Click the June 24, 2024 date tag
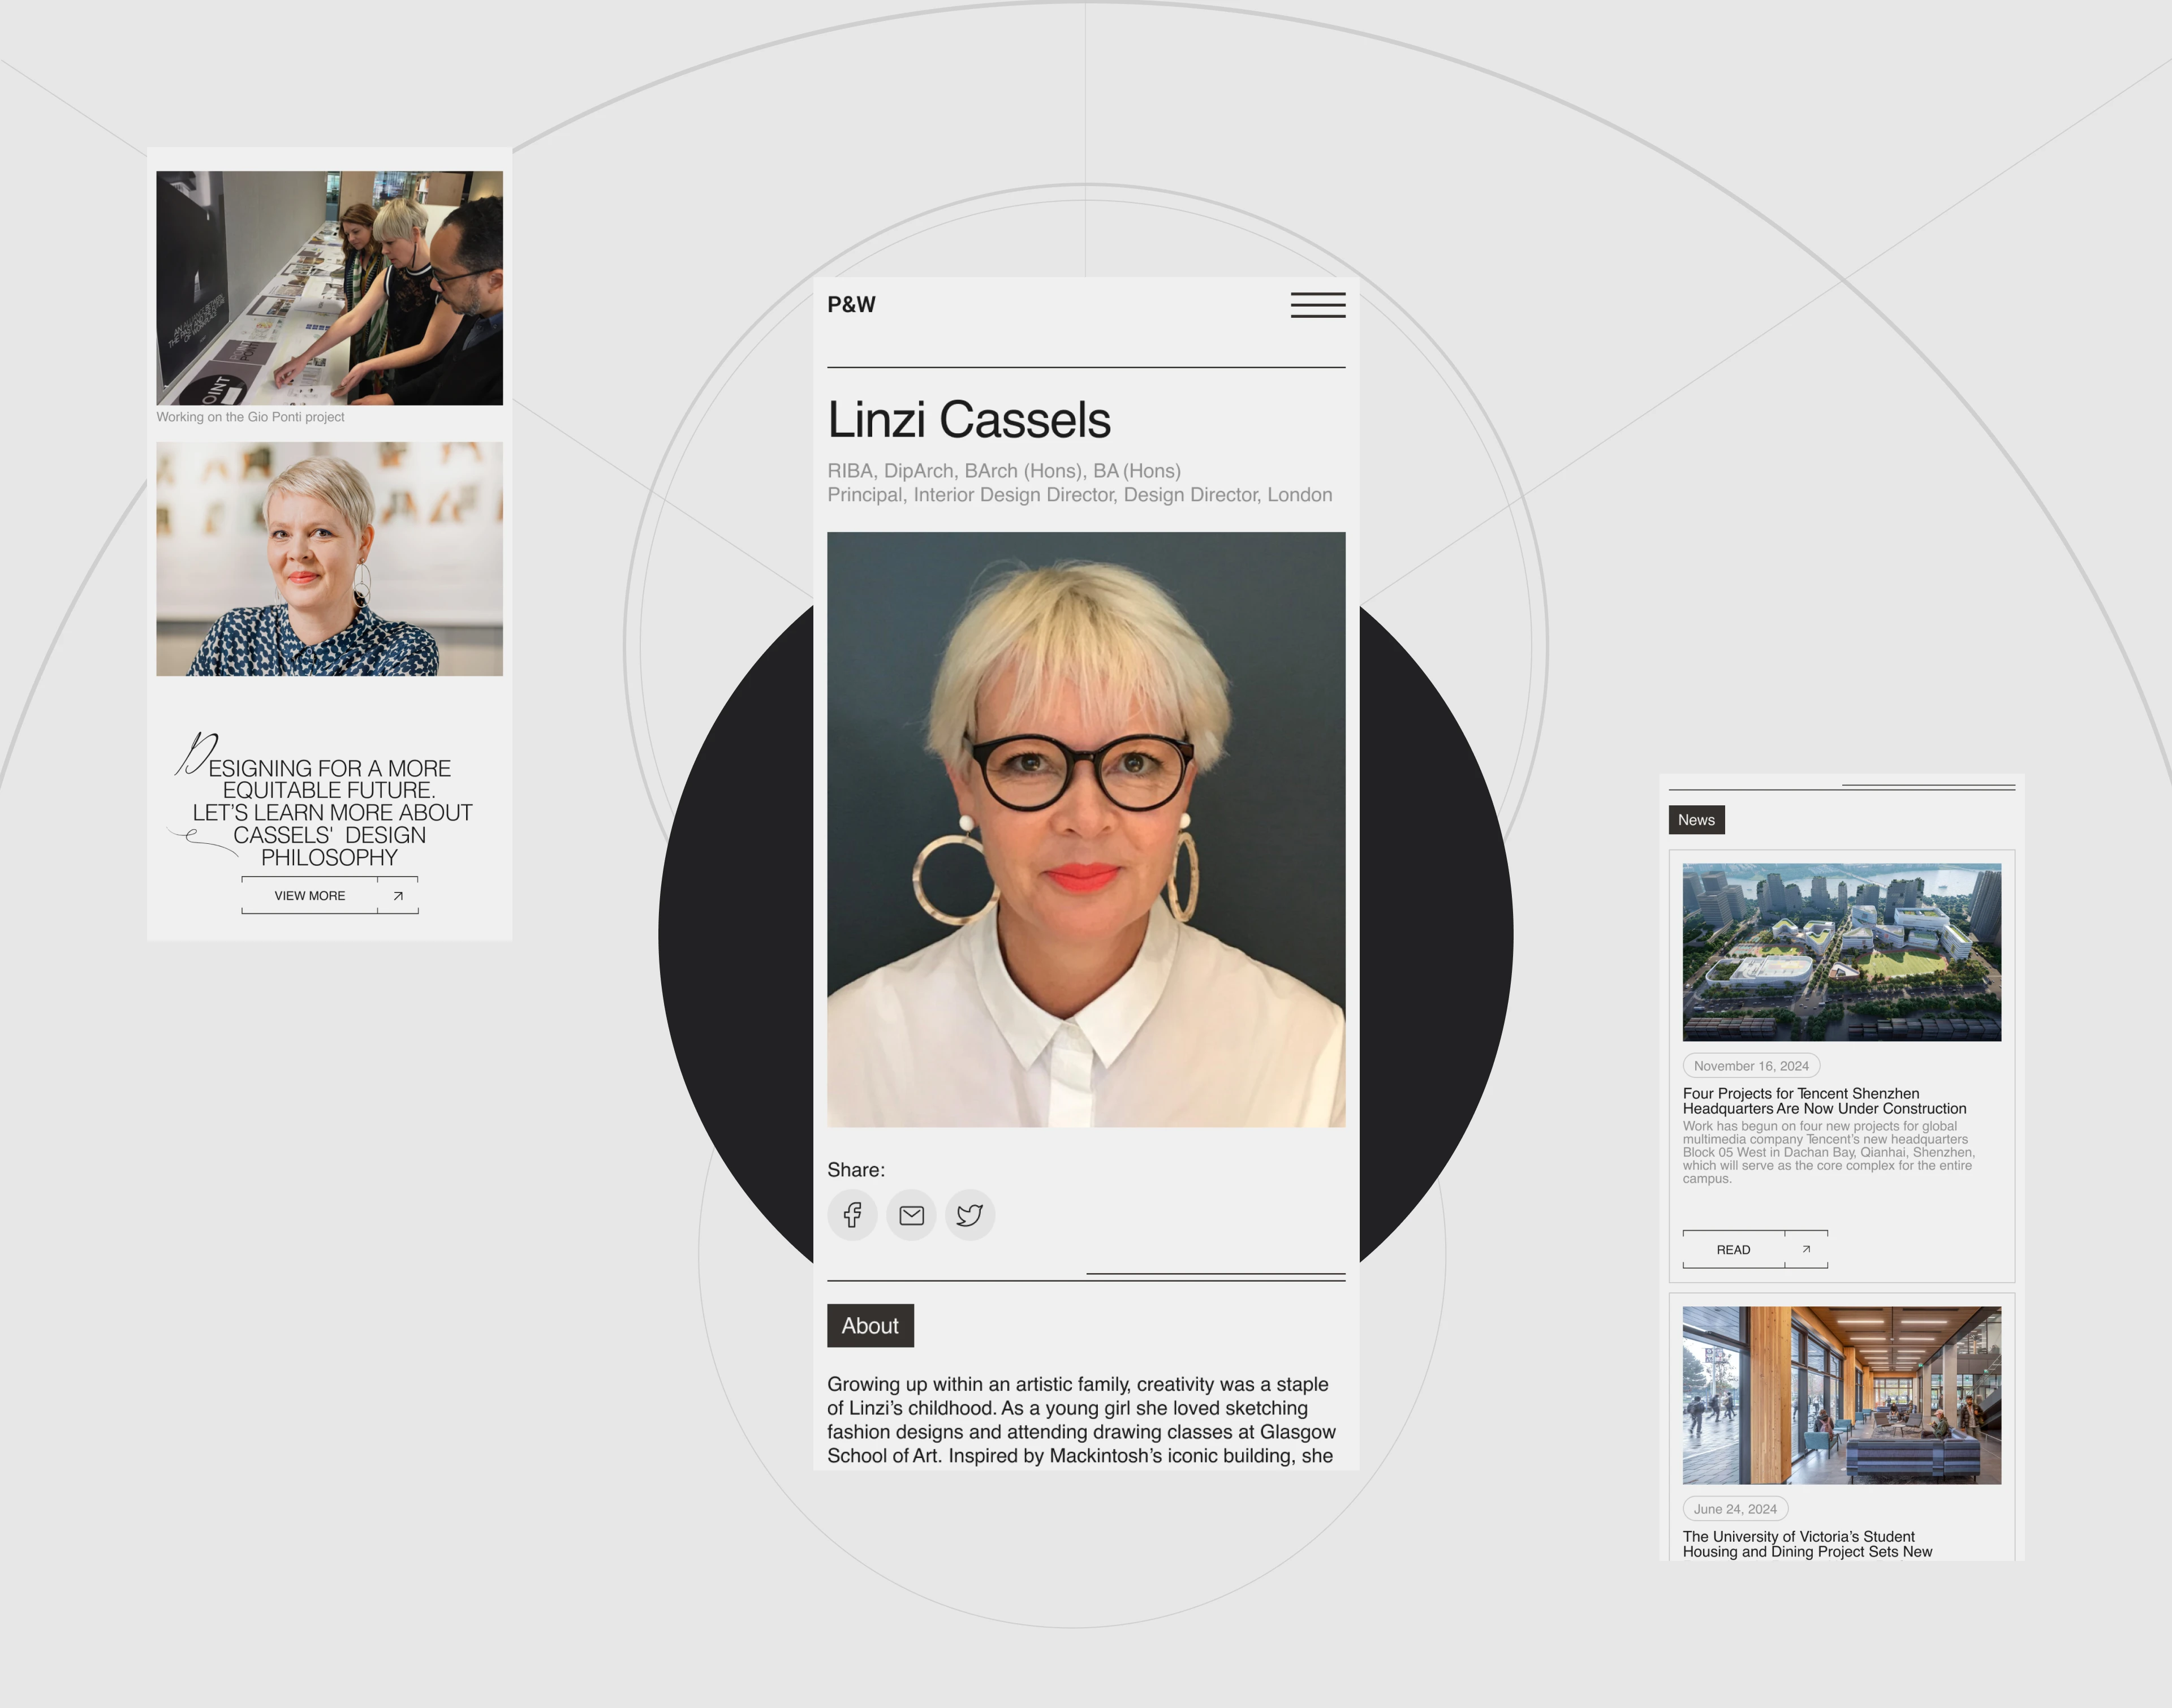Screen dimensions: 2172x1708 point(1735,1509)
